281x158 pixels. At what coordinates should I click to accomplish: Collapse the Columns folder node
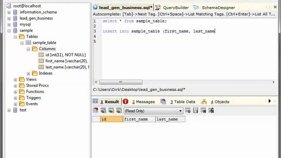pos(28,49)
